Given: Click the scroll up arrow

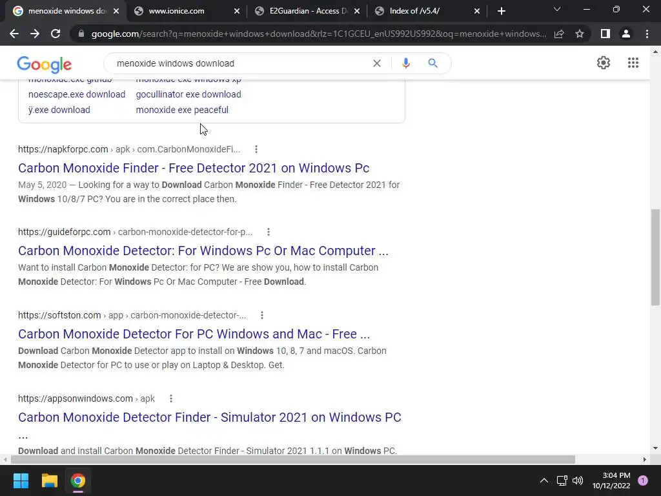Looking at the screenshot, I should 655,52.
